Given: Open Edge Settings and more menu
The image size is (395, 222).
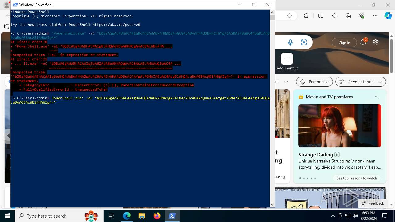Looking at the screenshot, I should click(375, 16).
